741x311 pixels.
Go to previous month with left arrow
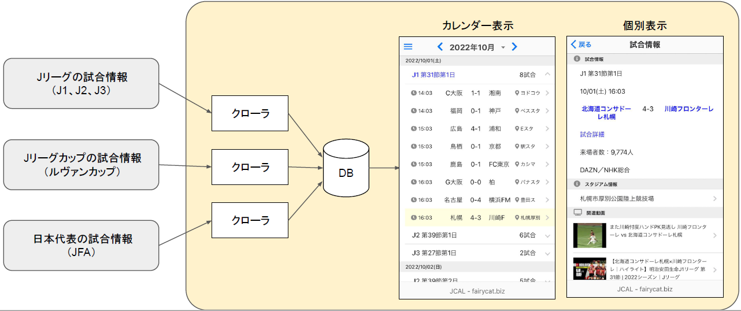pos(440,47)
